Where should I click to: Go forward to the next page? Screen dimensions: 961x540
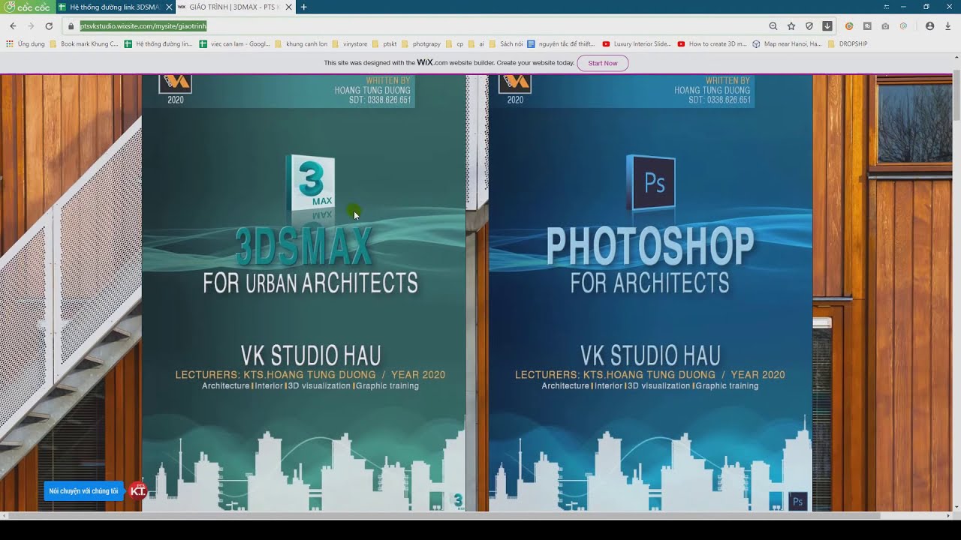pos(31,25)
